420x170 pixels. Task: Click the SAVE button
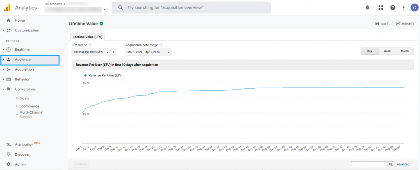(x=381, y=24)
